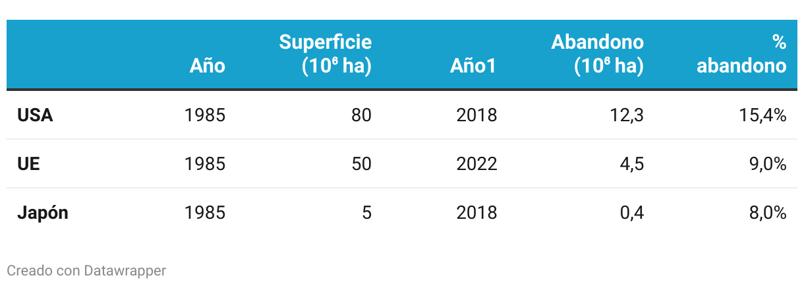The height and width of the screenshot is (286, 804).
Task: Click the Año column header
Action: (208, 66)
